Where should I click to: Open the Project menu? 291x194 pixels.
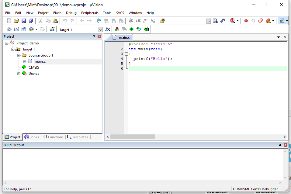(43, 13)
